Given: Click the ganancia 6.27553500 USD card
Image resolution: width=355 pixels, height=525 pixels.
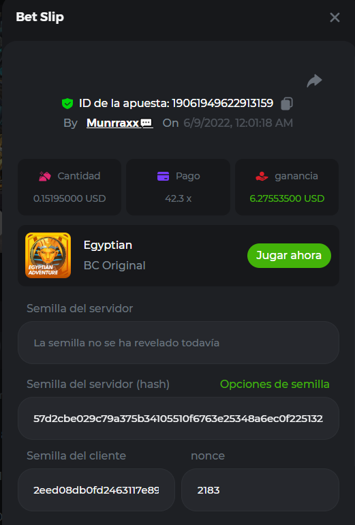Looking at the screenshot, I should (287, 187).
